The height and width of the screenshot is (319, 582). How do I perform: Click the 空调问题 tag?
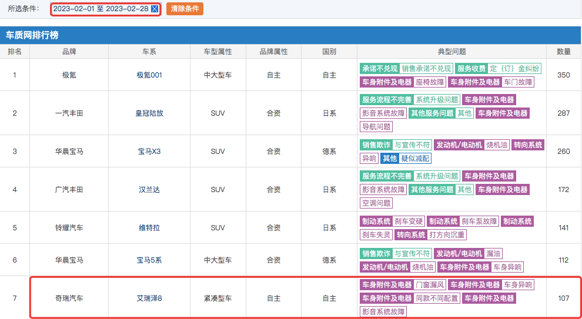[x=376, y=203]
